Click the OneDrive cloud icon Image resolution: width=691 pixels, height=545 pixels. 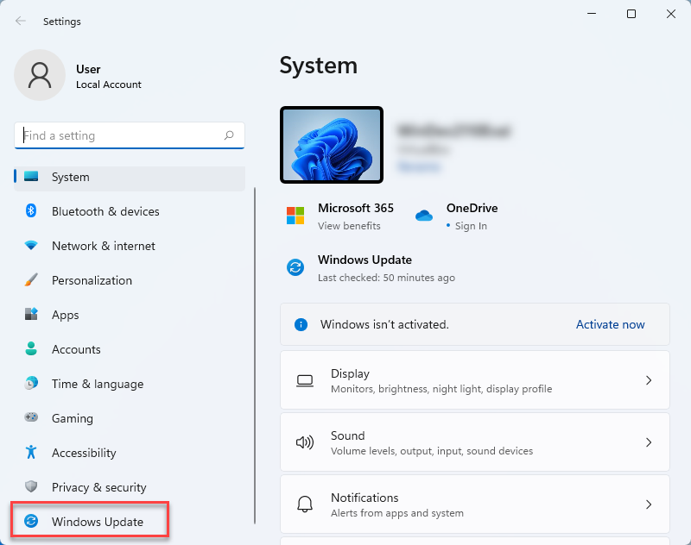[x=424, y=215]
